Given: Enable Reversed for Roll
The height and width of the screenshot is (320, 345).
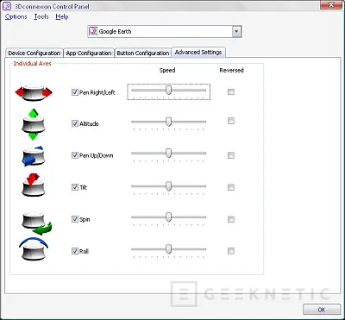Looking at the screenshot, I should pyautogui.click(x=231, y=251).
